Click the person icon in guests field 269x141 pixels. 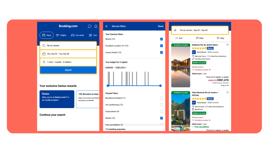tap(44, 62)
